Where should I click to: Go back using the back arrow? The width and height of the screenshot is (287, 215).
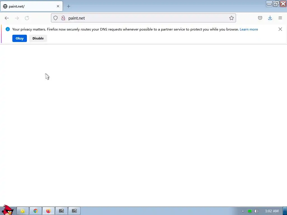[7, 18]
